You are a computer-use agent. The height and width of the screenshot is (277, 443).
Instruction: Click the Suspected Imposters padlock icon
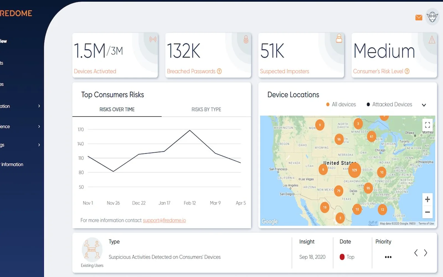(339, 39)
